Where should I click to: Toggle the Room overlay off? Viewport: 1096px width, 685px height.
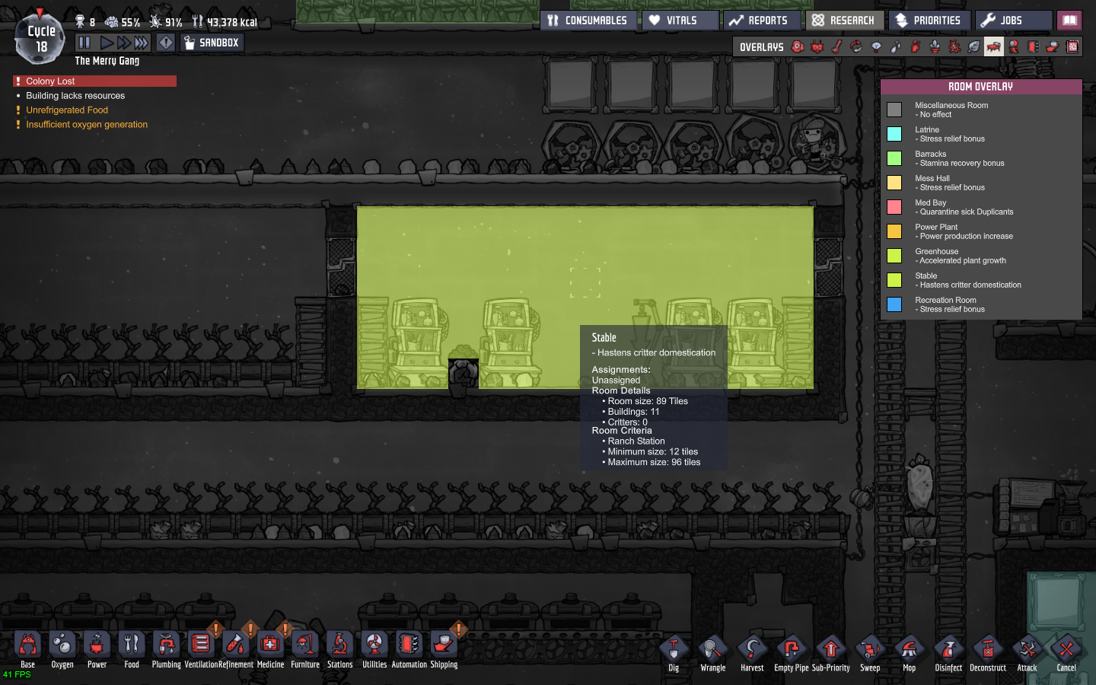point(993,47)
